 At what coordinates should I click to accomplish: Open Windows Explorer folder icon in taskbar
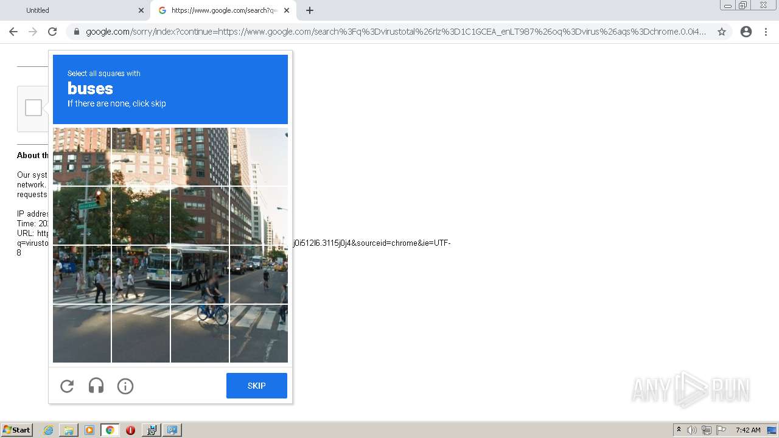(69, 430)
